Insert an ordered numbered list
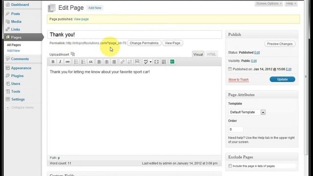The height and width of the screenshot is (176, 313). pyautogui.click(x=84, y=62)
